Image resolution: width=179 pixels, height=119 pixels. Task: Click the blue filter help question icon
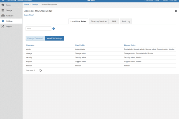click(54, 29)
